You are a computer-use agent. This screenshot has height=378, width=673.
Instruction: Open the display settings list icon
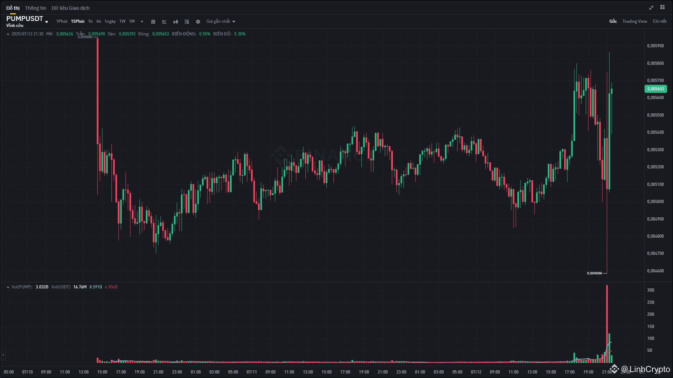187,22
